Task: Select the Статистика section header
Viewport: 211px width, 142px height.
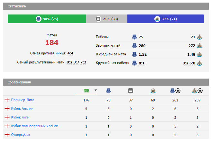Action: [x=17, y=6]
